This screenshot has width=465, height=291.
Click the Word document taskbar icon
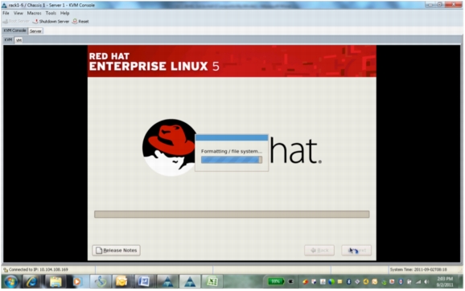tap(144, 281)
